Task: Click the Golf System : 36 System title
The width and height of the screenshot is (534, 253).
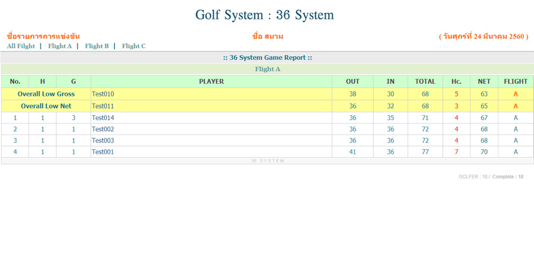Action: [x=265, y=15]
